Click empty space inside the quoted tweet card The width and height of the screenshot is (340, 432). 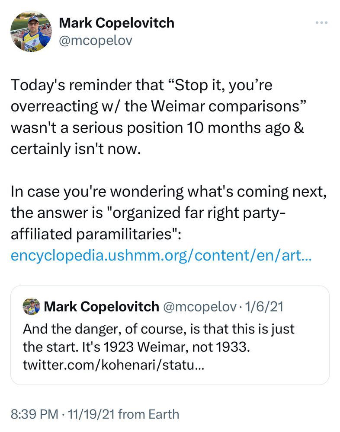277,363
